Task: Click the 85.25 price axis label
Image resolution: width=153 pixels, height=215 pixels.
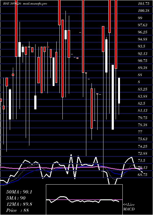Action: (x=143, y=89)
